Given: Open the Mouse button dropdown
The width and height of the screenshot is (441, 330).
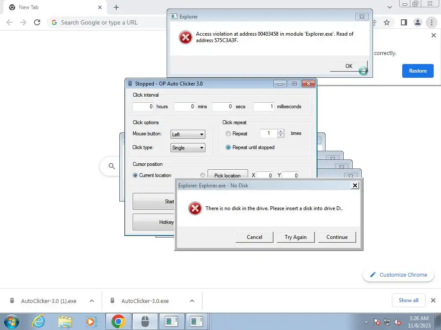Looking at the screenshot, I should click(188, 134).
